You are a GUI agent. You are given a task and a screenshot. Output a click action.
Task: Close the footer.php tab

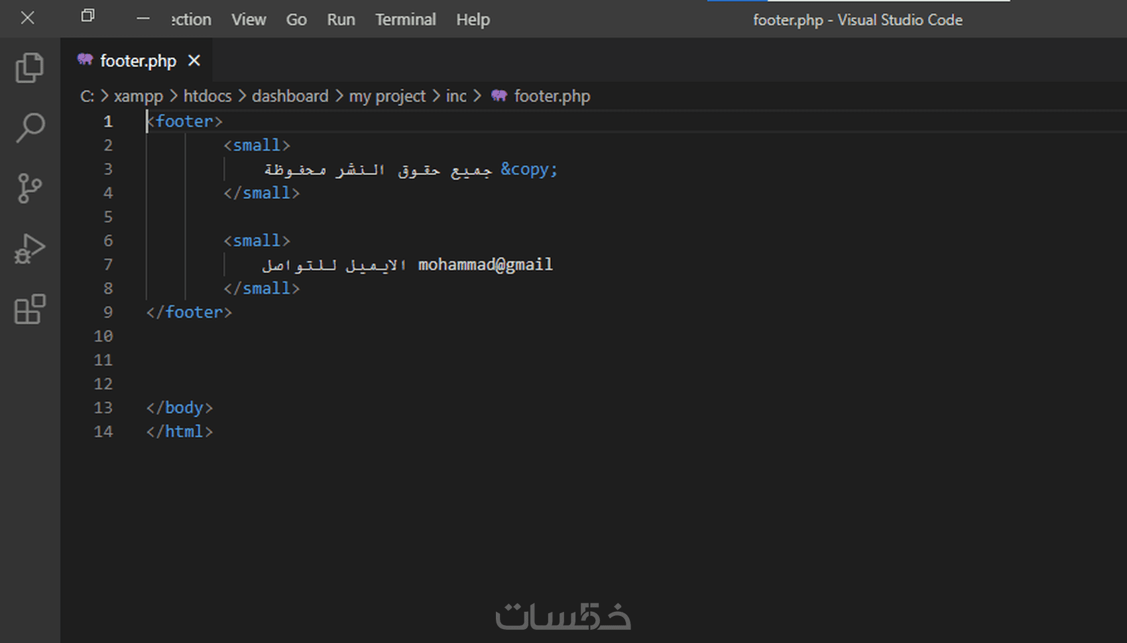[x=193, y=60]
